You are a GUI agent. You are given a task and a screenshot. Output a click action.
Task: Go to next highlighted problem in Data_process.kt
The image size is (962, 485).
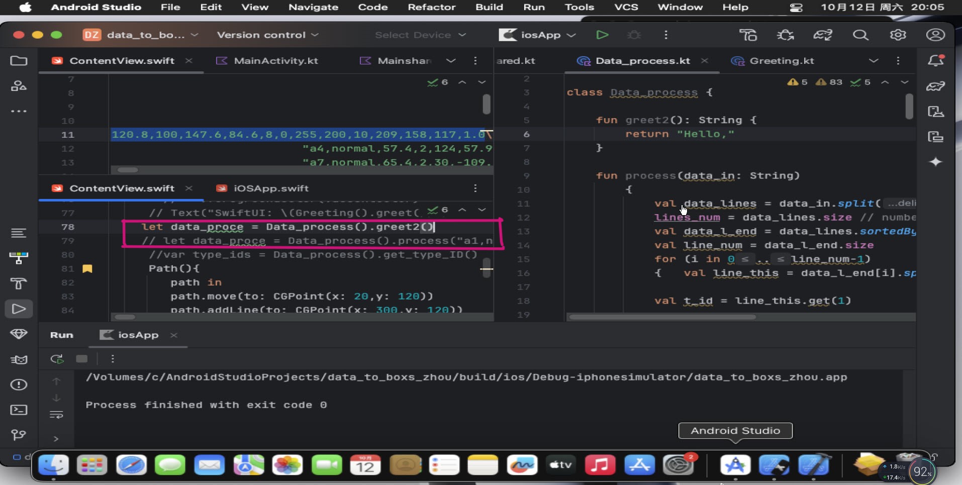[905, 82]
